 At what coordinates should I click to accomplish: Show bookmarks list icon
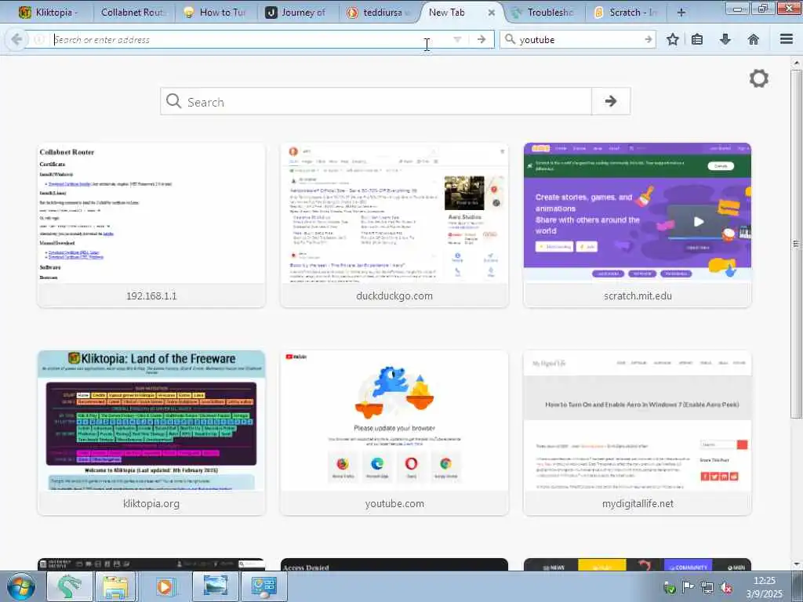[x=697, y=39]
